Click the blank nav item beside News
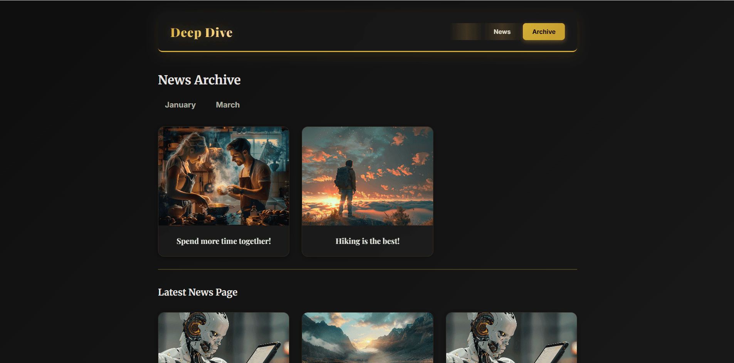Viewport: 734px width, 363px height. (x=466, y=32)
